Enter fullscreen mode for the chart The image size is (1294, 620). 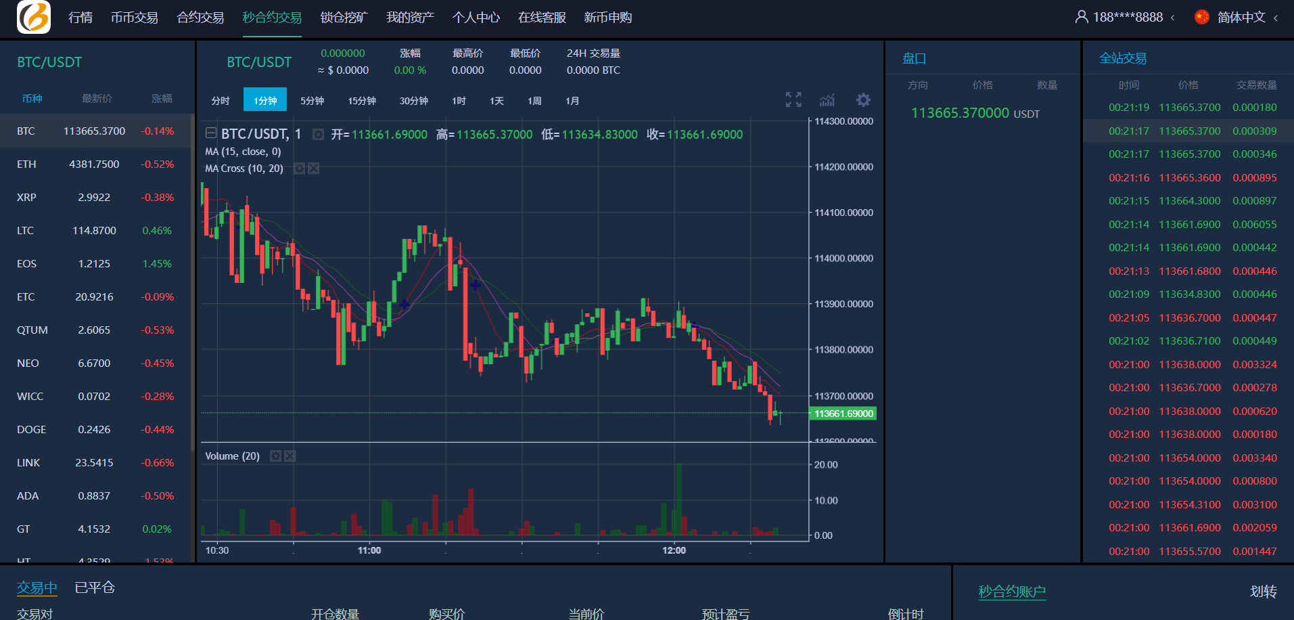click(x=793, y=100)
